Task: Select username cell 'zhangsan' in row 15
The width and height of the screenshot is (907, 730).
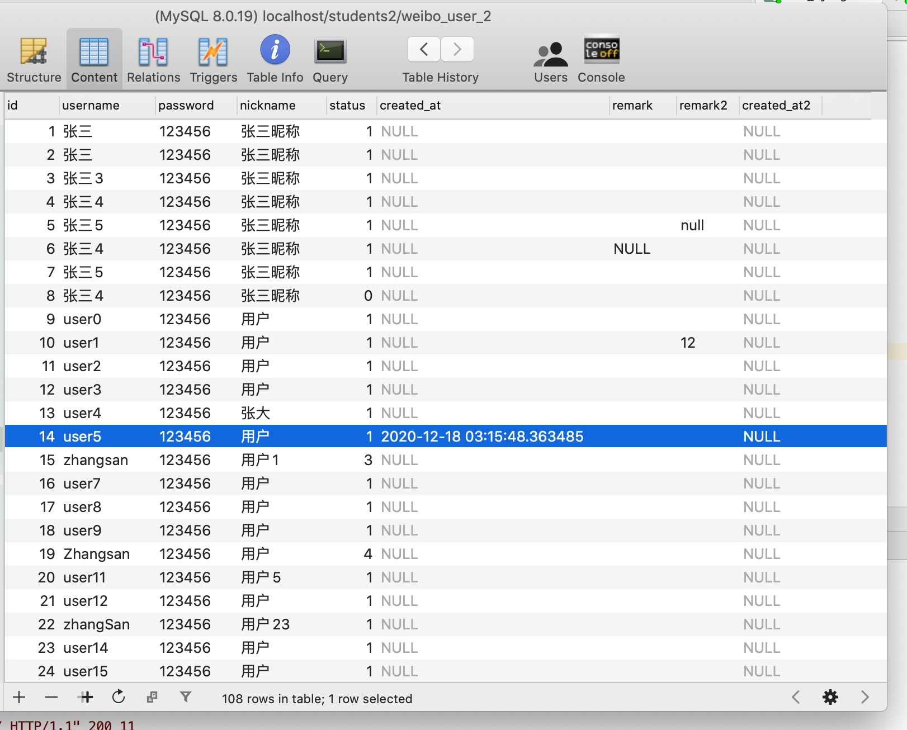Action: [x=96, y=460]
